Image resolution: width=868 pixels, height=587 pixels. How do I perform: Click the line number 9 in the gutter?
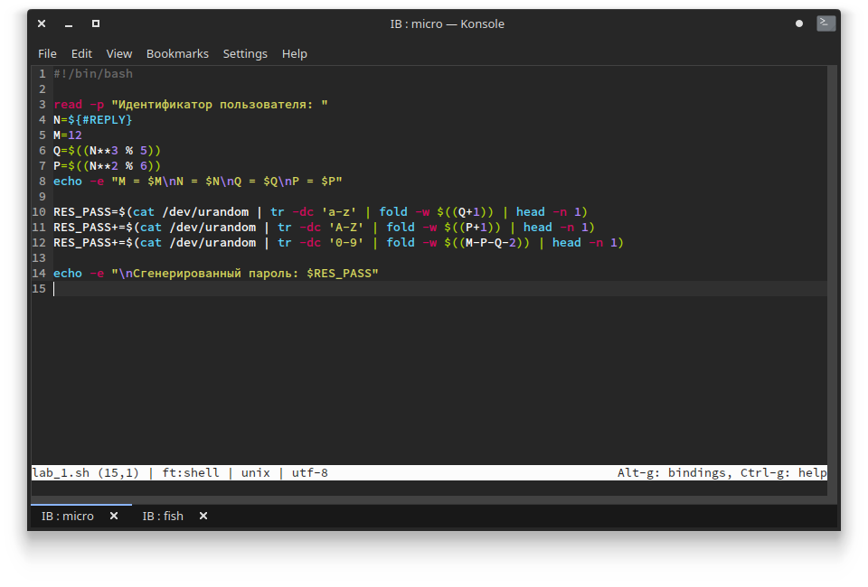pyautogui.click(x=42, y=197)
